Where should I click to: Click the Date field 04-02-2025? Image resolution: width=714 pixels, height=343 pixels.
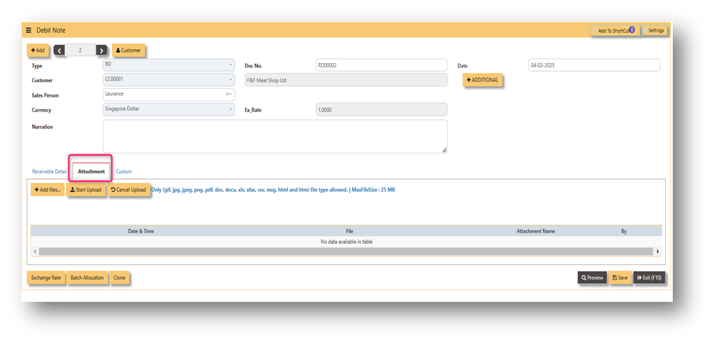[594, 65]
